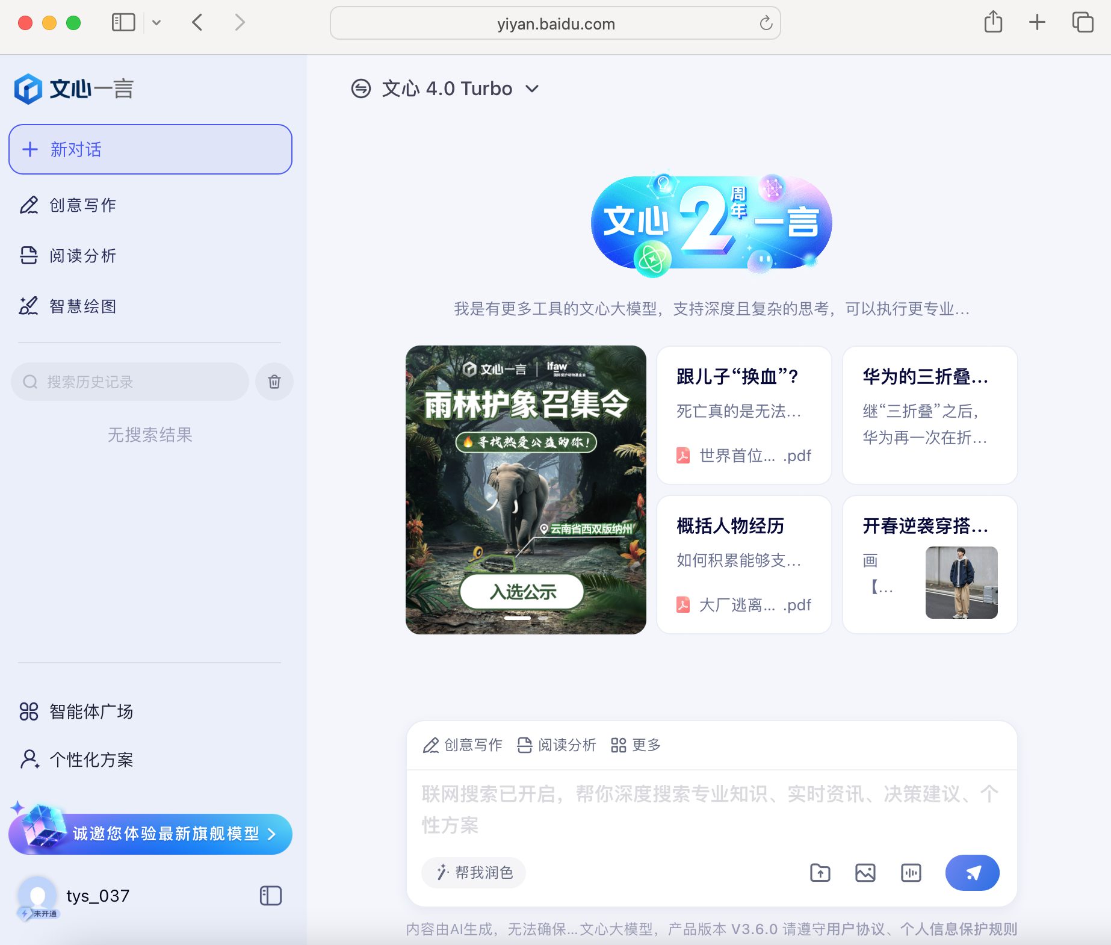This screenshot has width=1111, height=945.
Task: Expand the Safari sidebar options chevron
Action: coord(156,23)
